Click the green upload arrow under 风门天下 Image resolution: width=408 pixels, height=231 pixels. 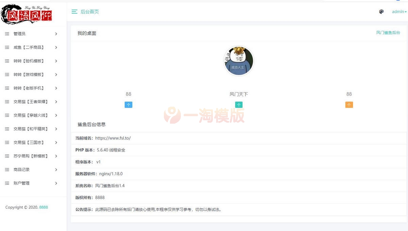click(239, 105)
